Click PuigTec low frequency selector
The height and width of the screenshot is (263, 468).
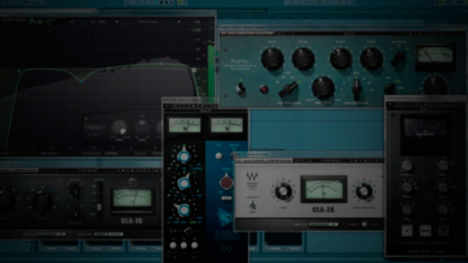click(288, 89)
